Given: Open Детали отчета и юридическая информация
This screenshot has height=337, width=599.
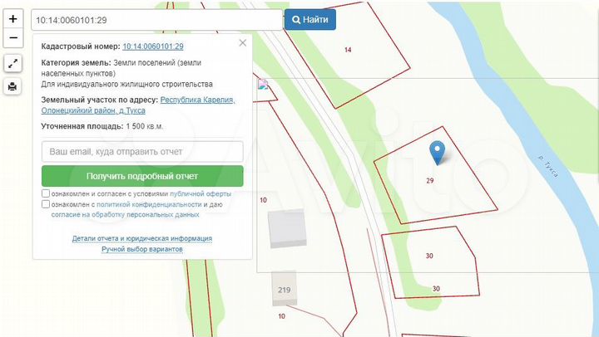Looking at the screenshot, I should tap(142, 238).
